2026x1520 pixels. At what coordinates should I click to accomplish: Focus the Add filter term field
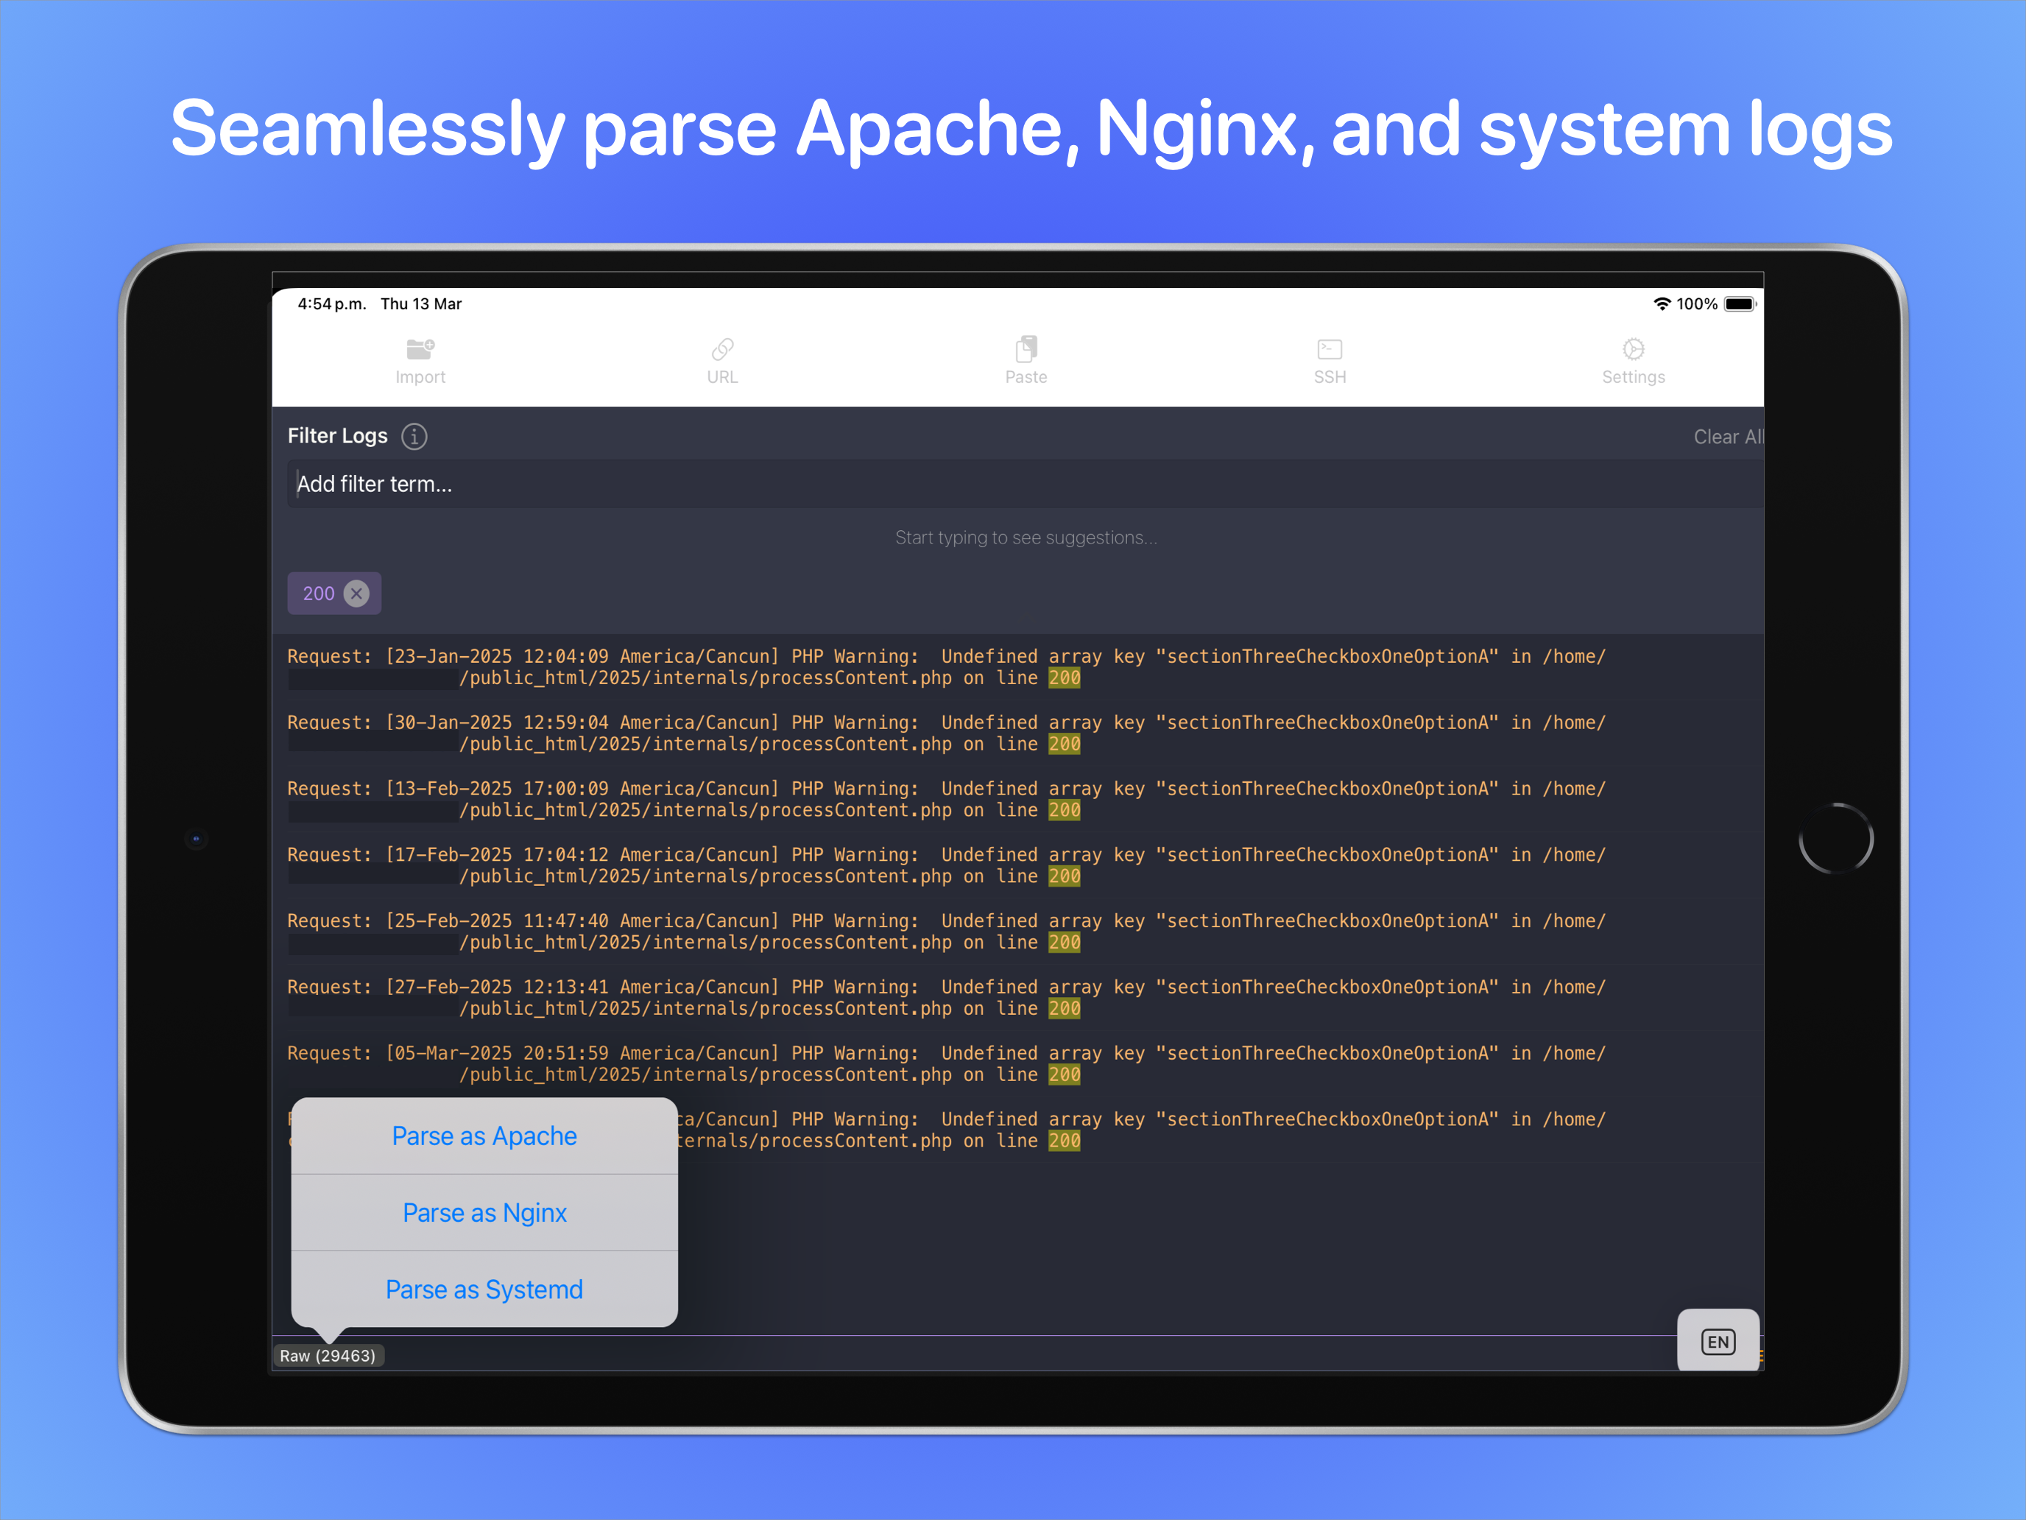click(x=1026, y=485)
